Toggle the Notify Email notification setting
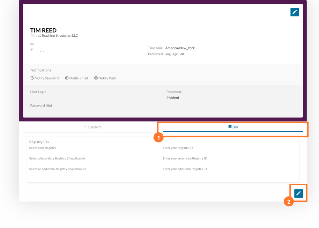This screenshot has width=319, height=228. (76, 78)
